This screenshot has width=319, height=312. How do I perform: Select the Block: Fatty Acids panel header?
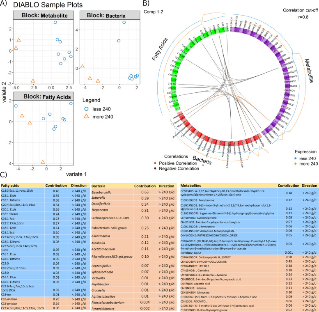pyautogui.click(x=44, y=96)
